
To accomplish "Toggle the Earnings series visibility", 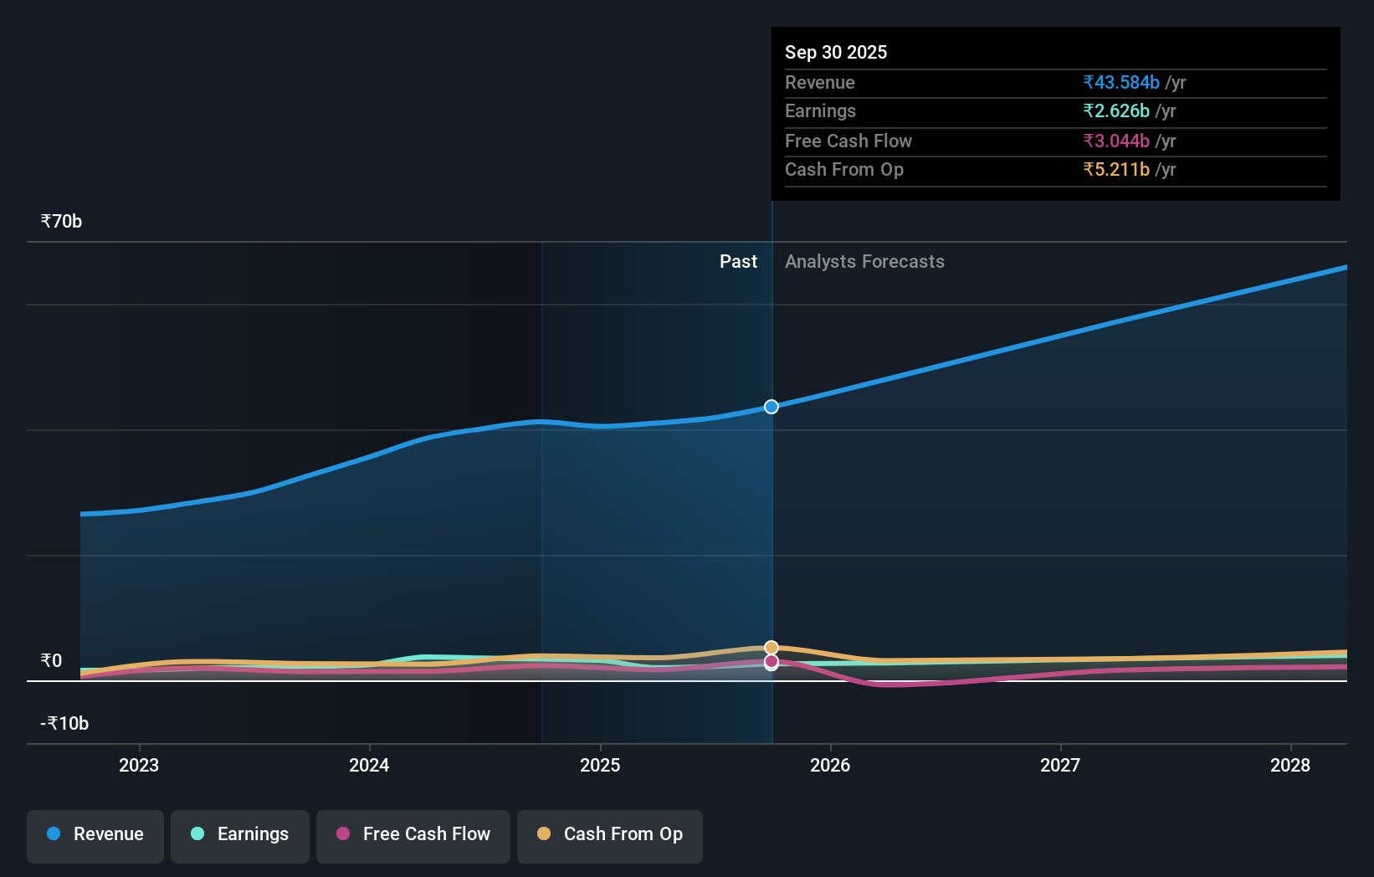I will coord(240,834).
